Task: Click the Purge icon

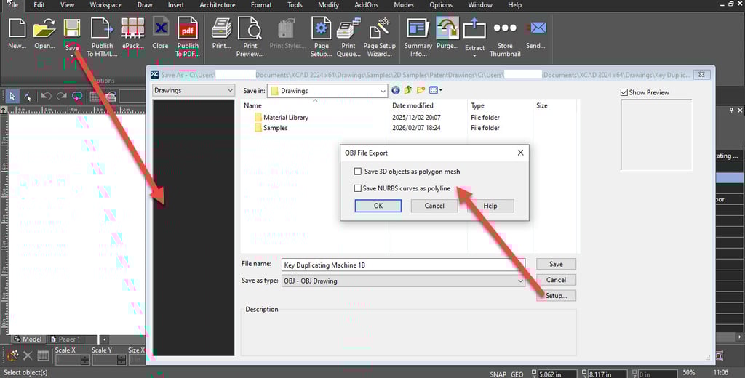Action: (x=447, y=28)
